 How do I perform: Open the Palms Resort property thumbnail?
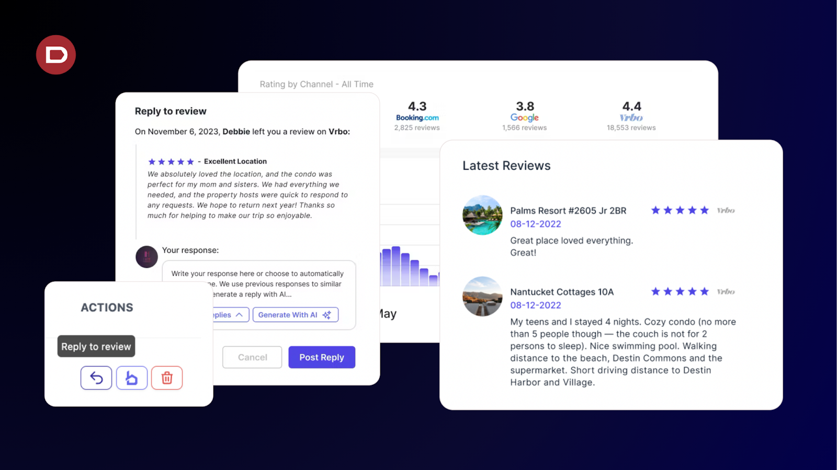[482, 215]
